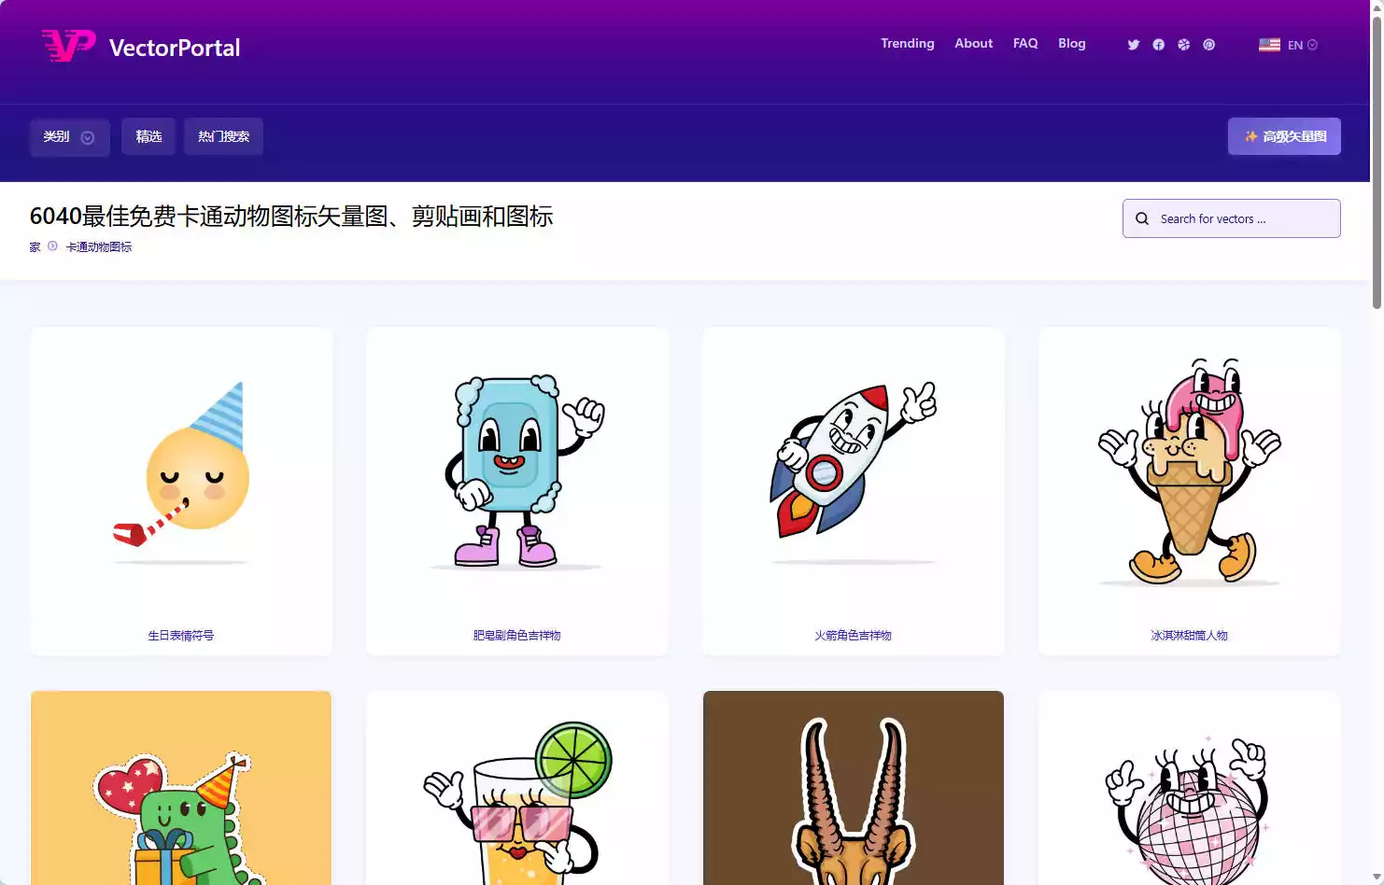
Task: Open the Dribbble social link
Action: pos(1184,45)
